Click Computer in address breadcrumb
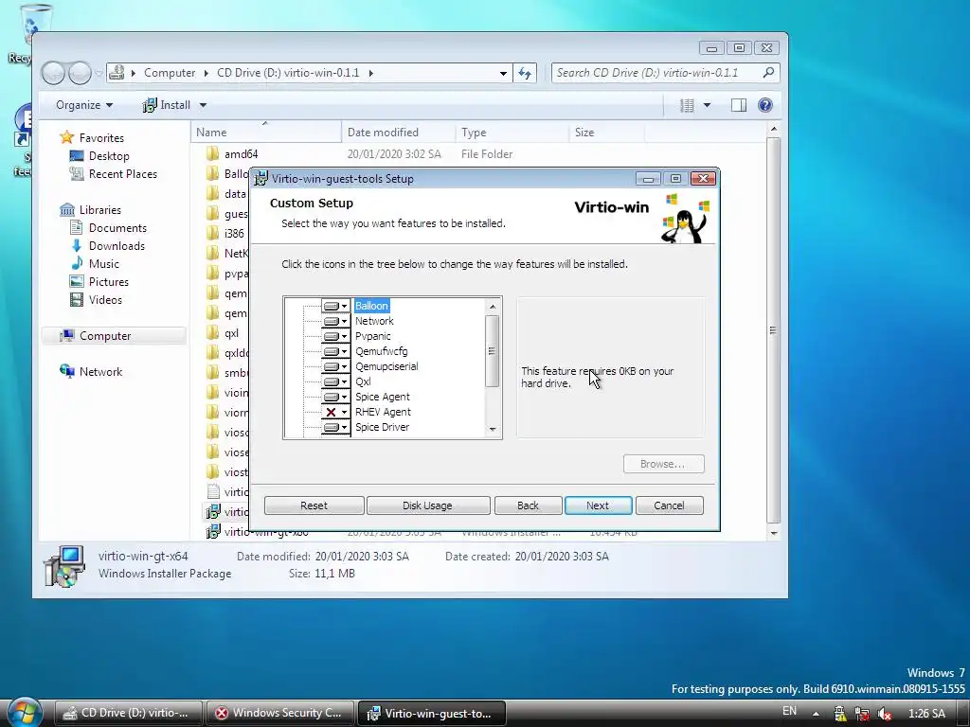970x727 pixels. click(x=170, y=73)
